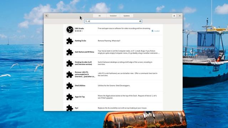Viewport: 228px width, 128px height.
Task: Open Quit Button and IM Menu title
Action: (x=84, y=52)
